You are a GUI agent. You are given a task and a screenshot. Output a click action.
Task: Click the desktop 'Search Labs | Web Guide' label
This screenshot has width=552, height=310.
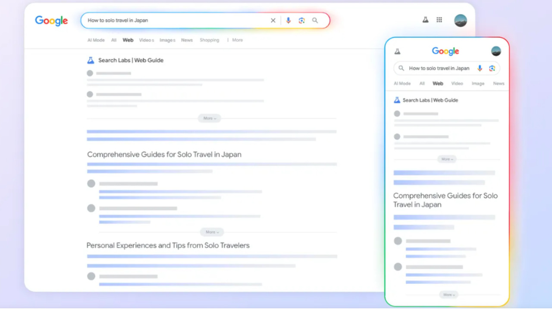pos(131,60)
